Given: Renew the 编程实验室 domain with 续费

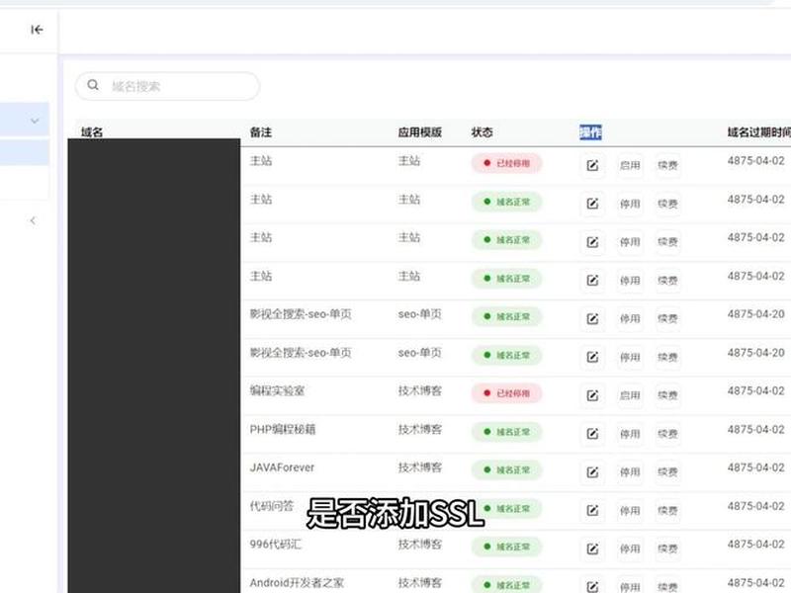Looking at the screenshot, I should click(x=667, y=395).
